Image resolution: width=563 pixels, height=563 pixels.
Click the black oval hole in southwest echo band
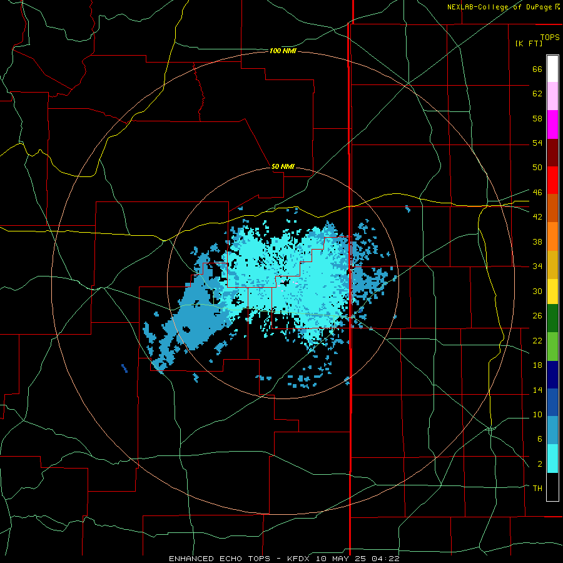[x=186, y=329]
